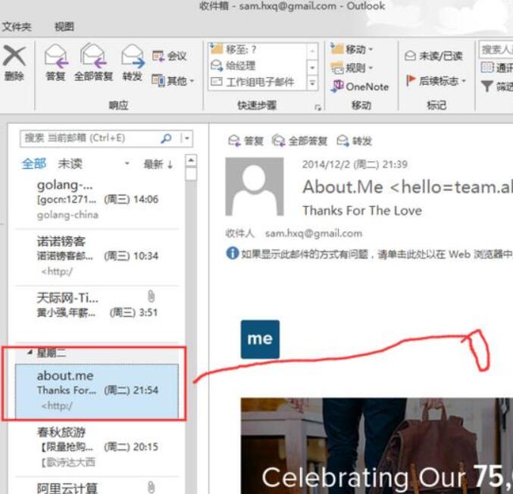Screen dimensions: 513x494
Task: Open the 春秋旅游 email at 20:15
Action: pos(97,447)
